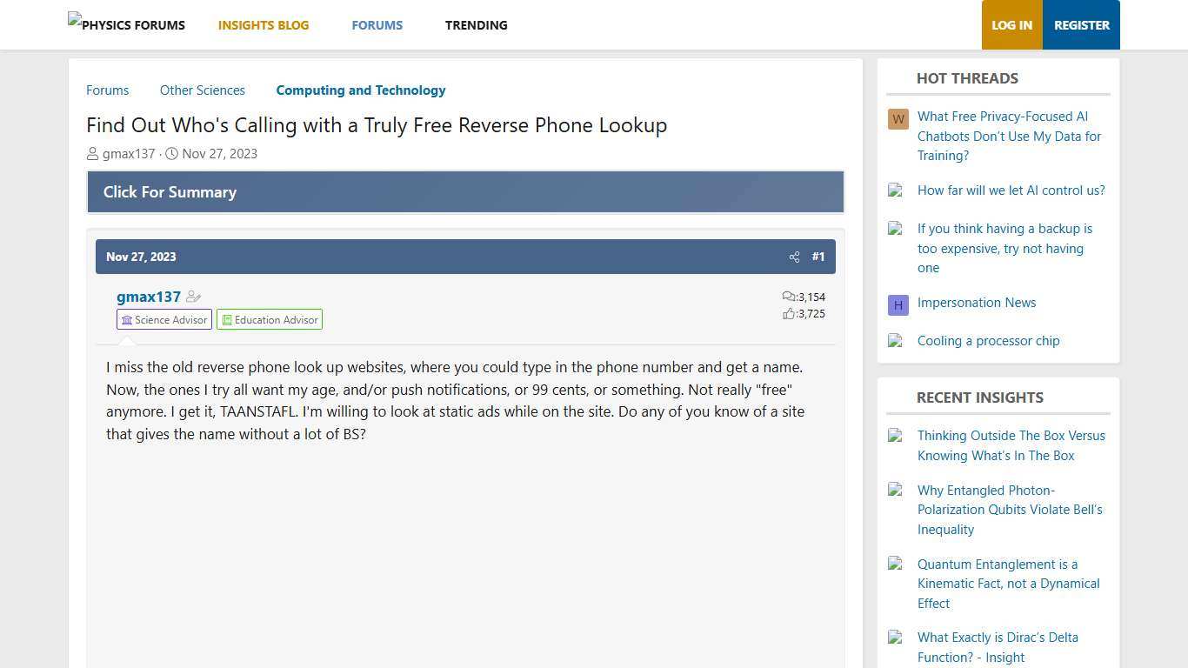Image resolution: width=1188 pixels, height=668 pixels.
Task: Click the person icon next to gmax137's name
Action: 92,154
